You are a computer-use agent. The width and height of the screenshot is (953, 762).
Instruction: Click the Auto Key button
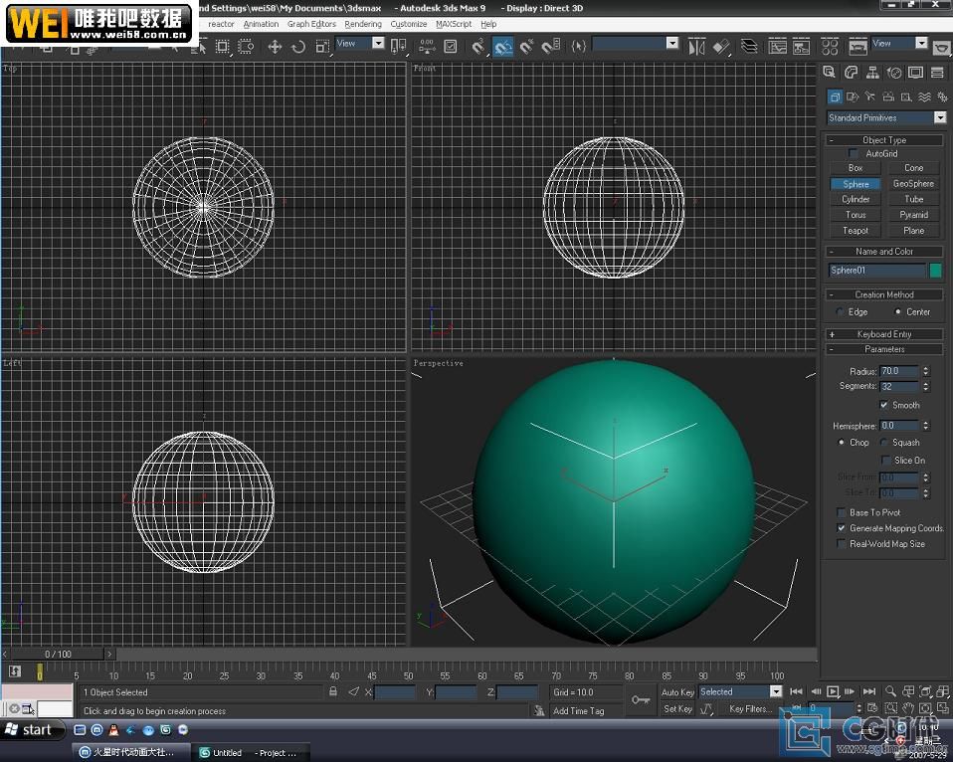pos(677,692)
